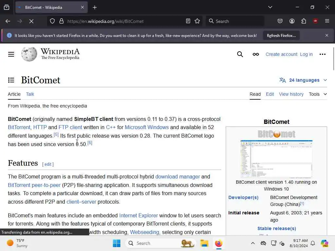Toggle Reader View icon in address bar
The height and width of the screenshot is (251, 335).
tap(188, 21)
